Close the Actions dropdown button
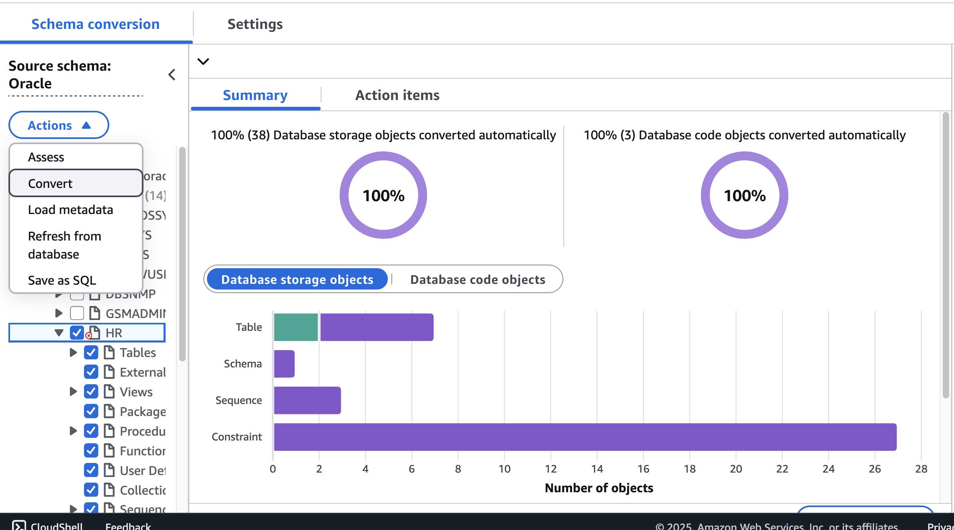The height and width of the screenshot is (530, 954). (59, 125)
